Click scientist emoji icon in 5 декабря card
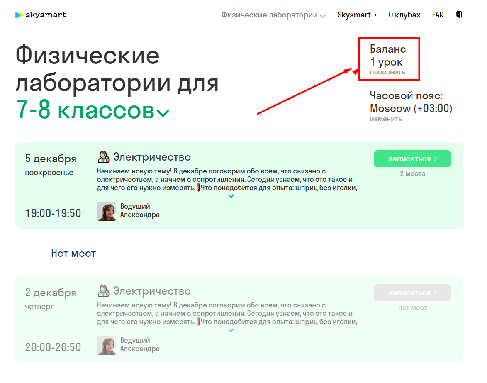 tap(103, 157)
